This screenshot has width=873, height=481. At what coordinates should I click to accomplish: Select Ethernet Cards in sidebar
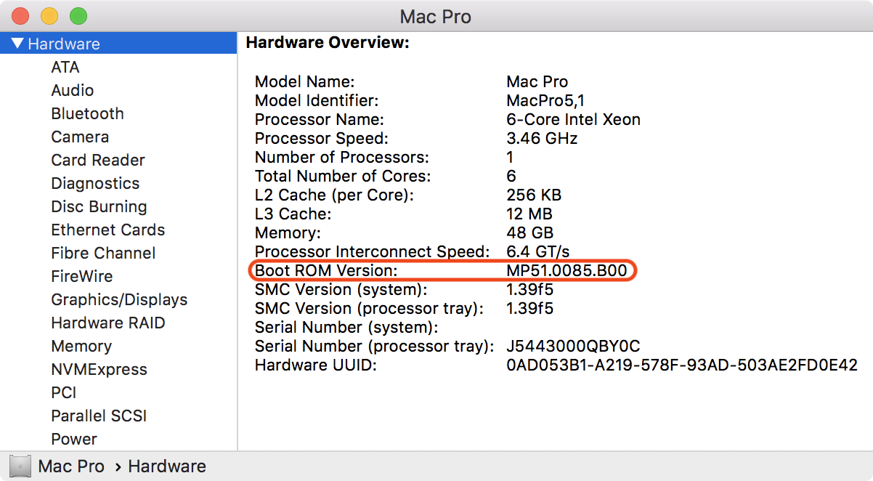tap(108, 230)
